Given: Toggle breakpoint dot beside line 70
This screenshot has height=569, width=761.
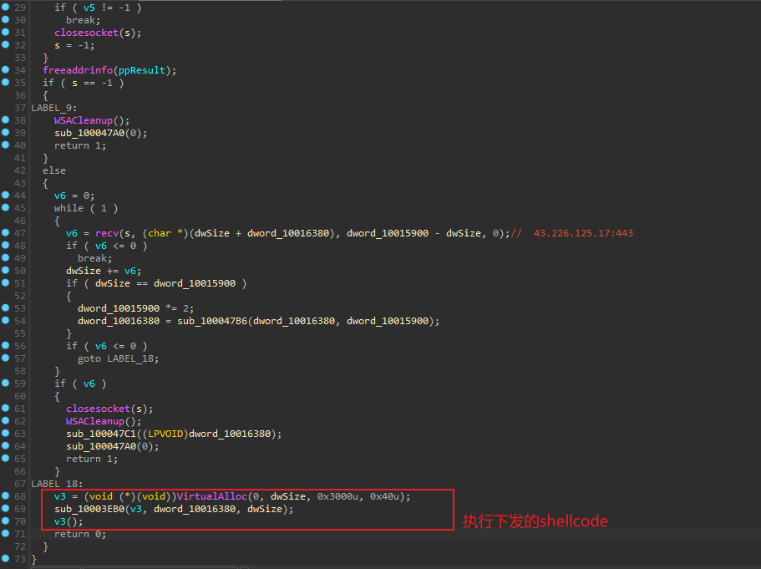Looking at the screenshot, I should (5, 521).
